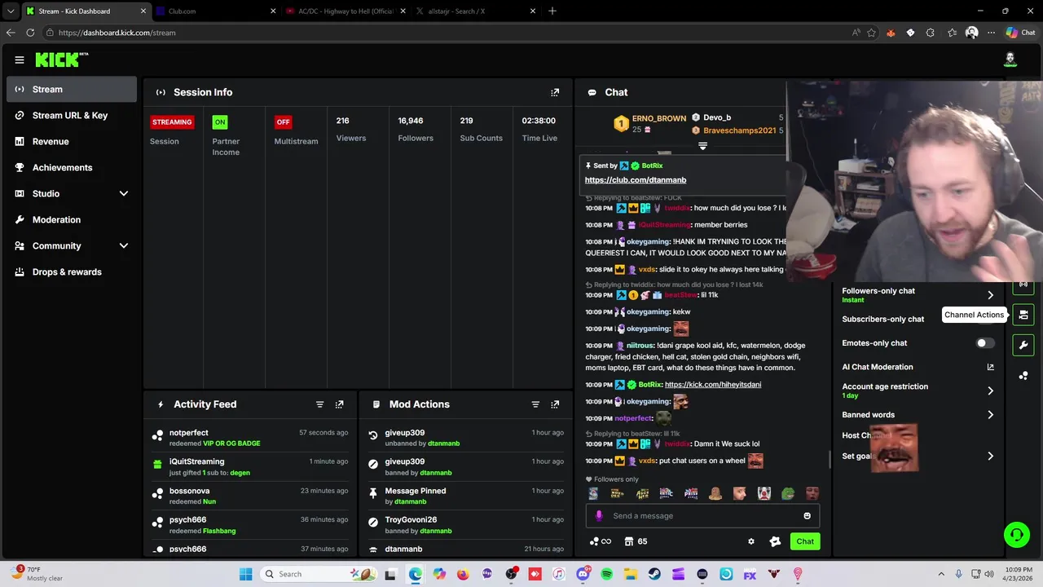The image size is (1043, 587).
Task: Click the browser address bar URL
Action: click(117, 33)
